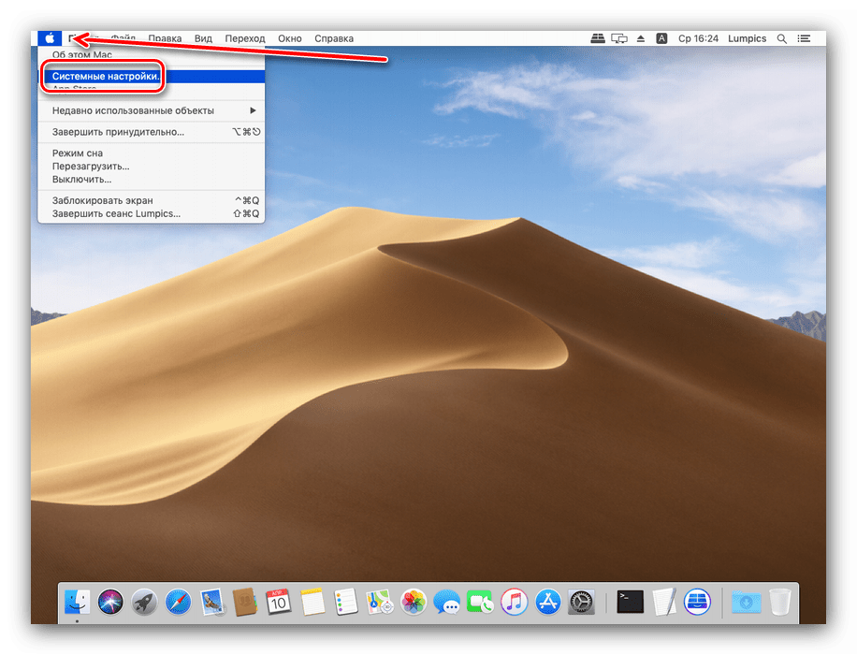Open Launchpad rocket icon in dock
Image resolution: width=857 pixels, height=655 pixels.
(144, 601)
